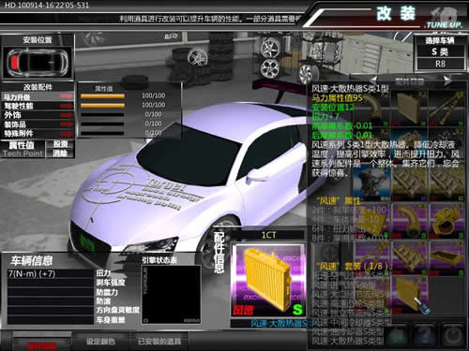Click the power icon at bottom right
Image resolution: width=469 pixels, height=351 pixels.
point(452,335)
